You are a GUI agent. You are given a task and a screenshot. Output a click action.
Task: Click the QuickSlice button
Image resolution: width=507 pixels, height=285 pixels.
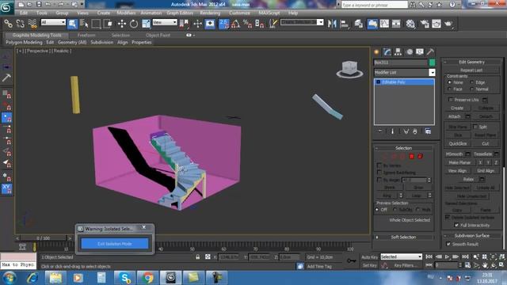[458, 143]
